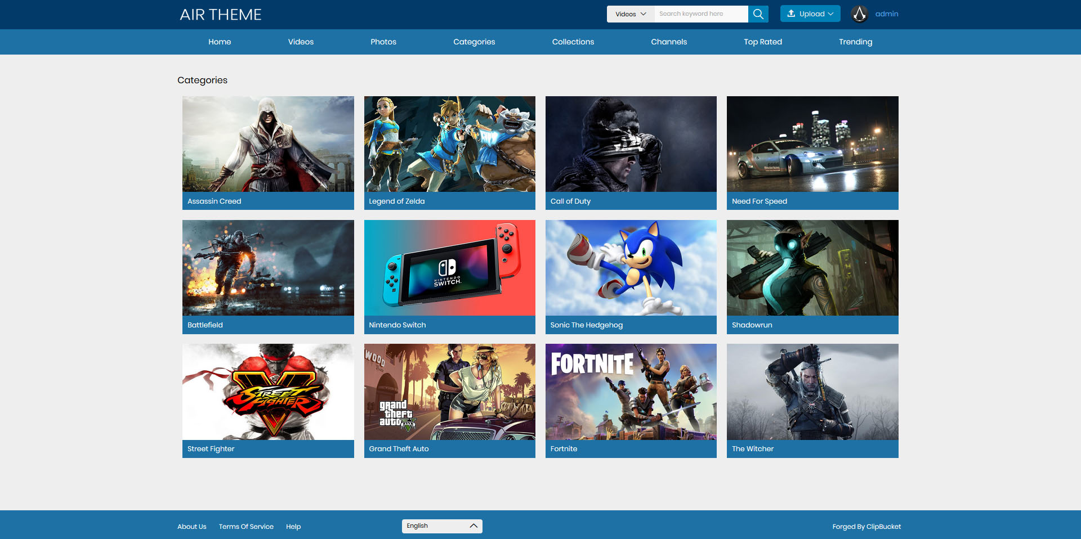Open the Home menu item
Screen dimensions: 1081x539
click(220, 42)
